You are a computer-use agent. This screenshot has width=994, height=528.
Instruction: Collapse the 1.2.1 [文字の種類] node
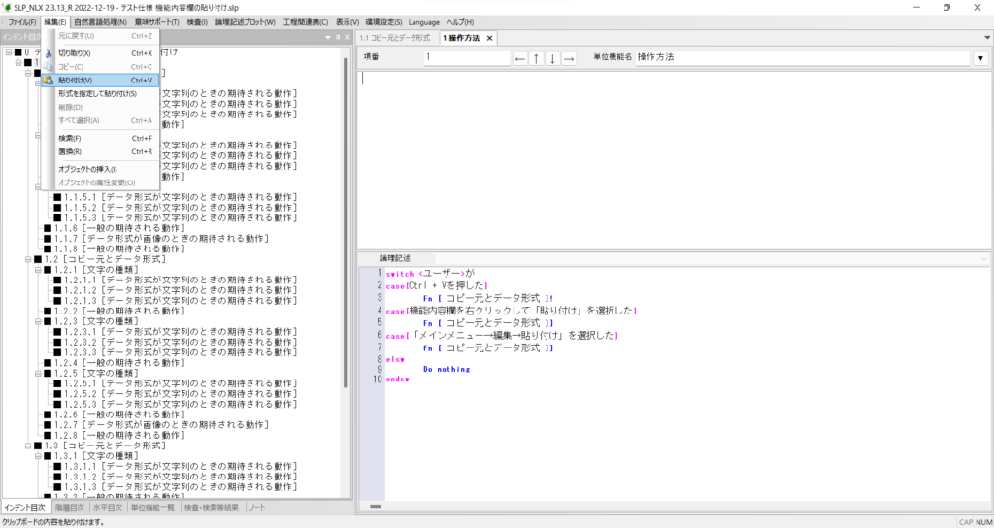[38, 270]
